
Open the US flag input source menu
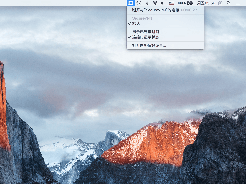click(x=171, y=3)
